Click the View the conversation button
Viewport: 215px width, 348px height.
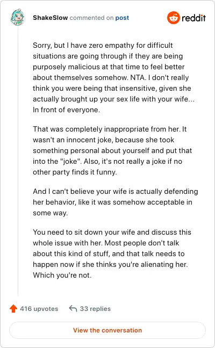pos(107,330)
